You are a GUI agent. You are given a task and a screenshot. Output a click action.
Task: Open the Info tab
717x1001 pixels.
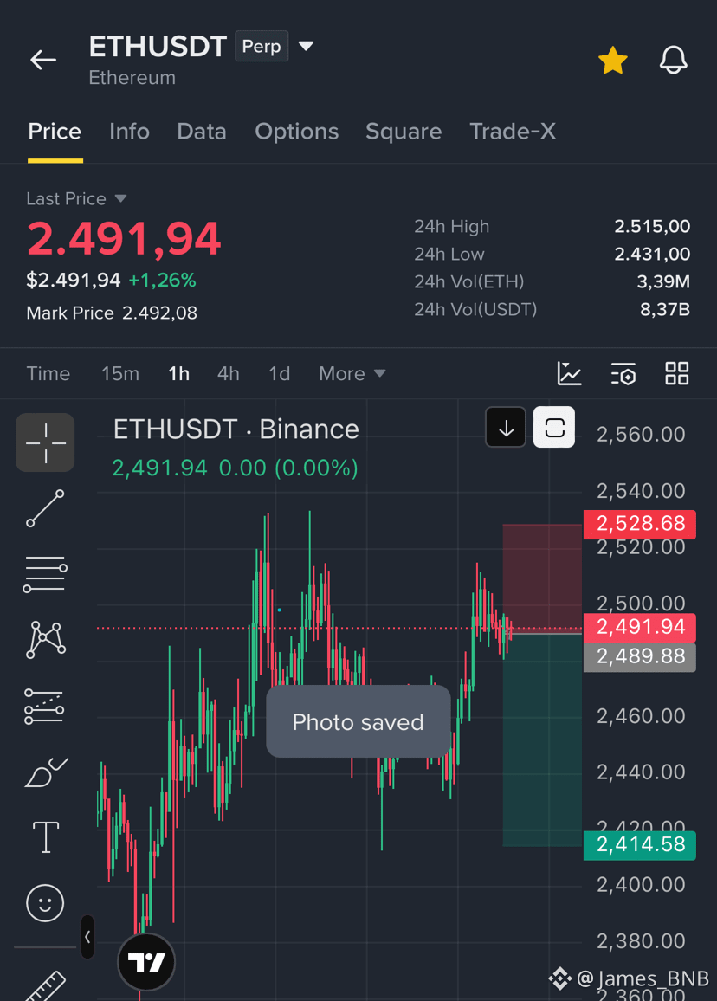click(x=129, y=132)
